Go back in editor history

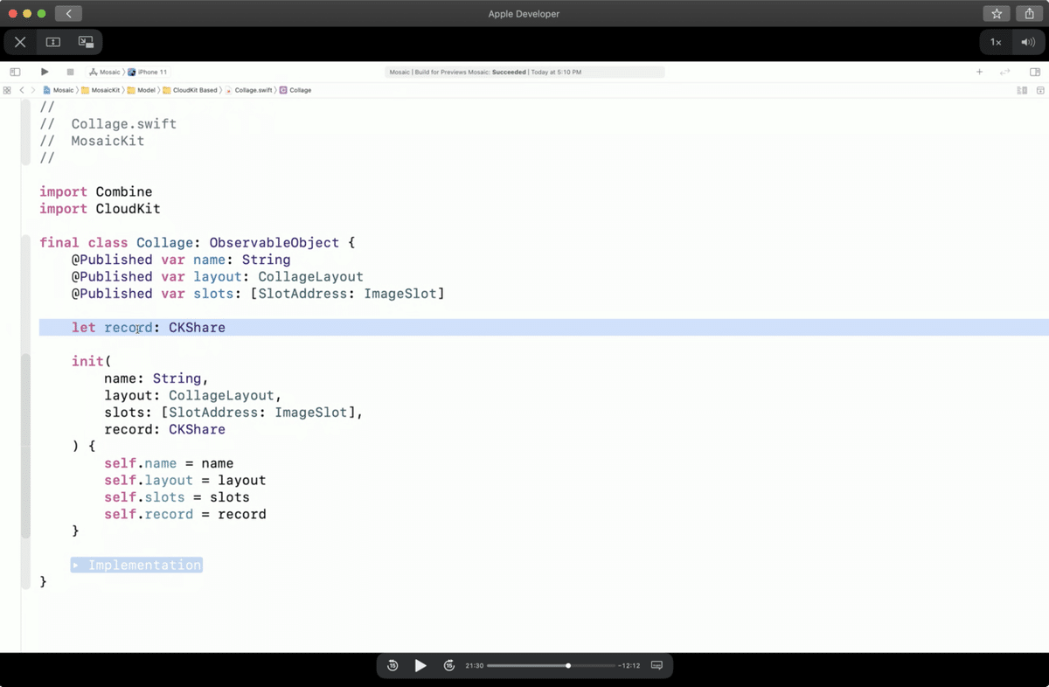22,90
